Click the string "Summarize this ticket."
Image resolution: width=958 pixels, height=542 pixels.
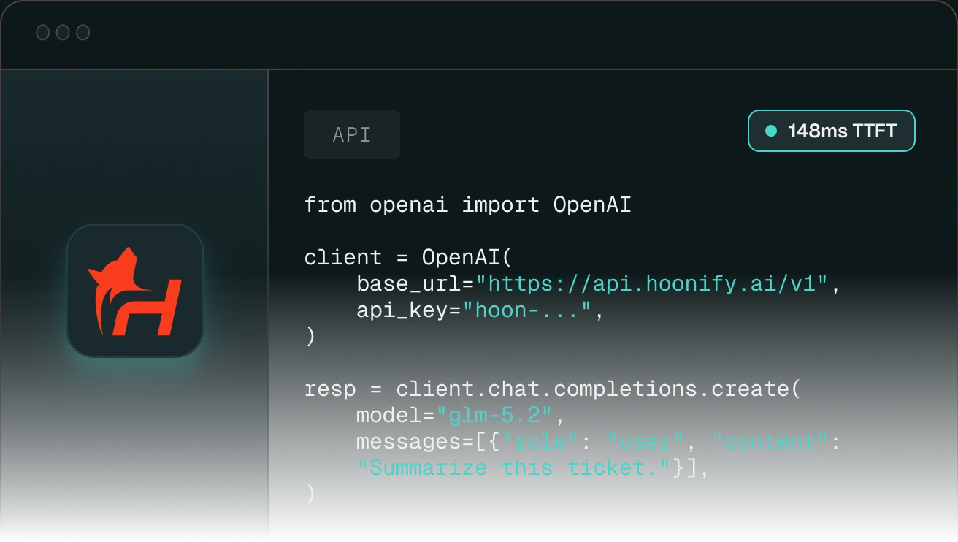pyautogui.click(x=514, y=468)
